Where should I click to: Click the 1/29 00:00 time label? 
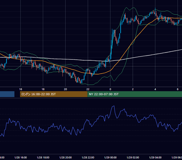(x=110, y=157)
